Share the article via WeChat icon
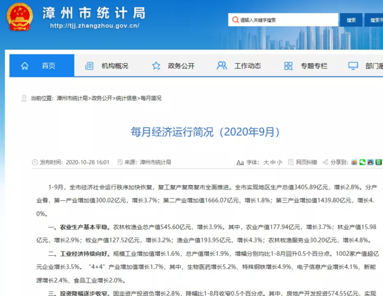The height and width of the screenshot is (296, 383). (363, 163)
